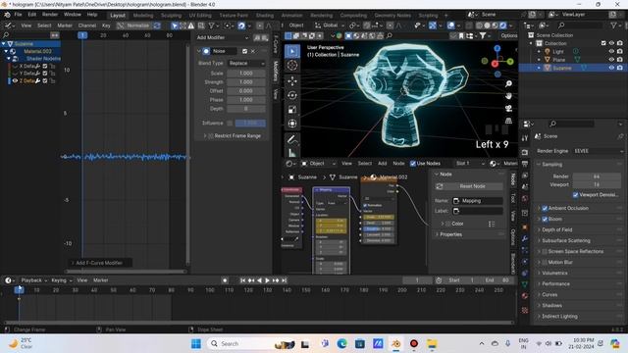Open the Blend Type Replace dropdown
This screenshot has width=628, height=353.
coord(246,63)
